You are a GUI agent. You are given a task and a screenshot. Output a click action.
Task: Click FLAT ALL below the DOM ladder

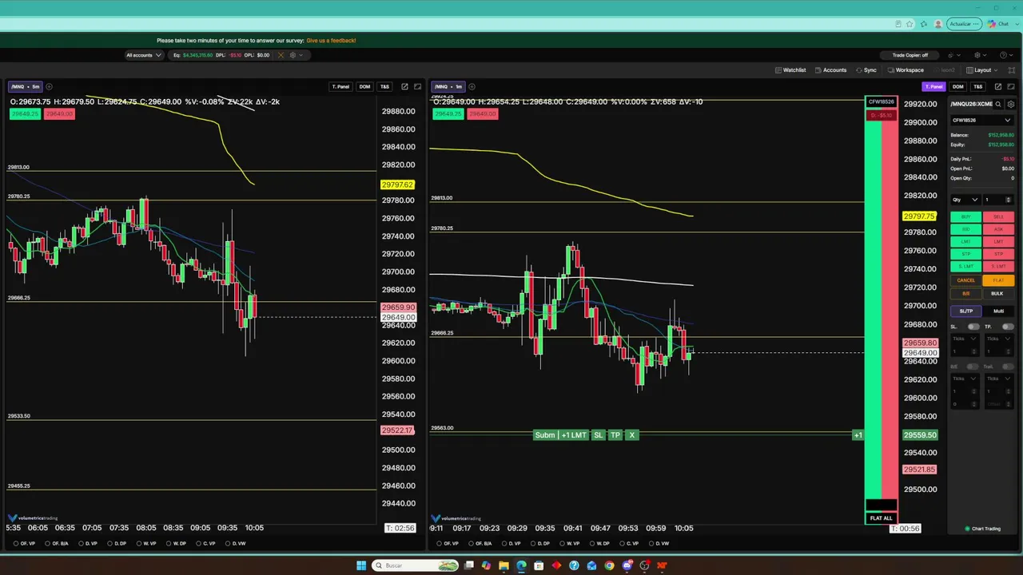coord(881,518)
